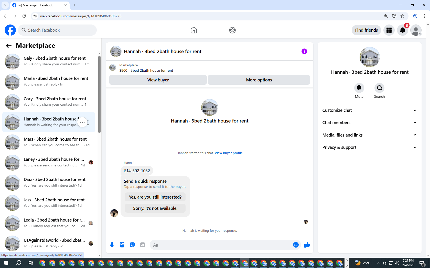
Task: Show hidden system tray icons chevron
Action: coord(379,263)
